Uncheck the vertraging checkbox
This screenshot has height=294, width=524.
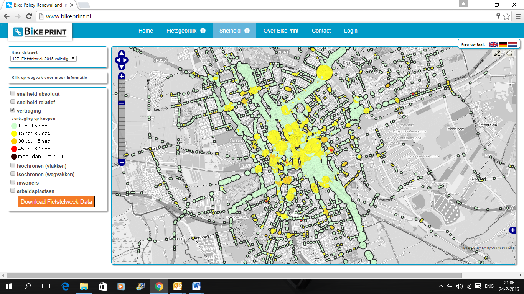(x=13, y=110)
